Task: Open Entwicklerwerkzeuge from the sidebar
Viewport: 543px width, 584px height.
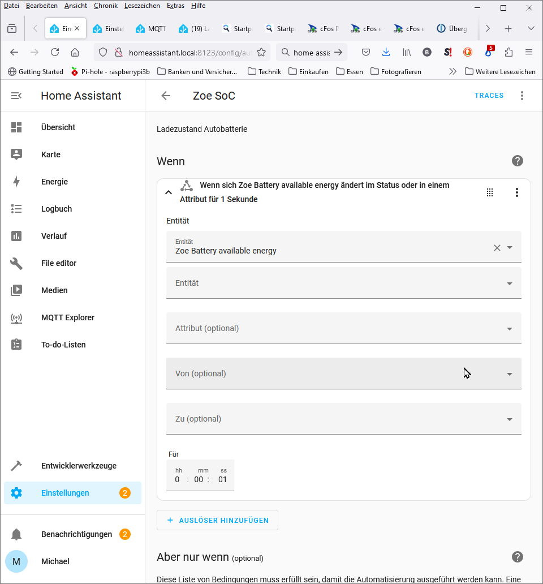Action: click(79, 466)
